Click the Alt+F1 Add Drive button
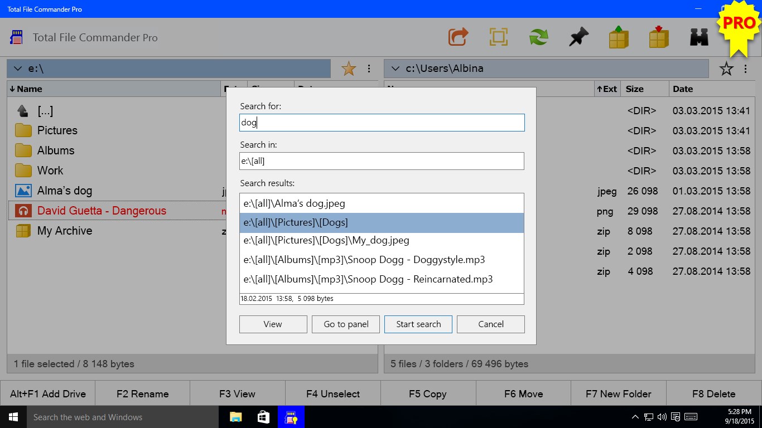This screenshot has width=762, height=428. (48, 393)
